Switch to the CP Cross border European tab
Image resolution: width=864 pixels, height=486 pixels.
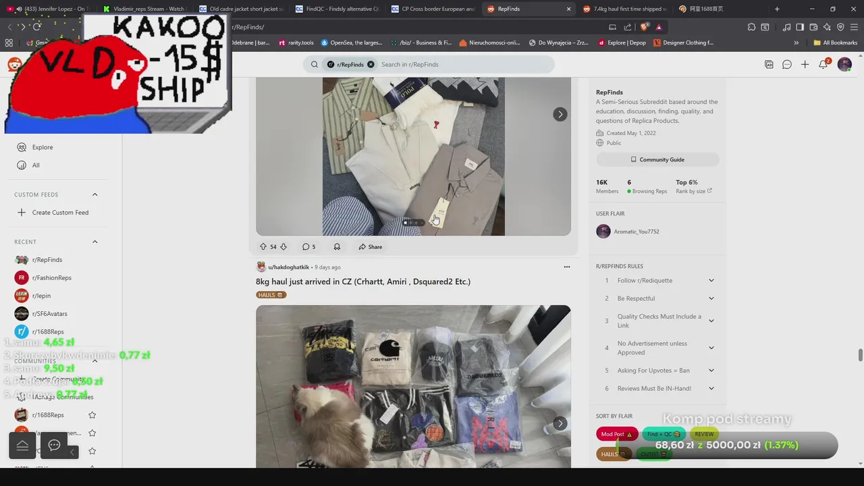[x=433, y=9]
